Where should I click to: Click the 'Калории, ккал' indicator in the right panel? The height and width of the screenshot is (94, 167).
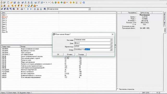(x=131, y=22)
